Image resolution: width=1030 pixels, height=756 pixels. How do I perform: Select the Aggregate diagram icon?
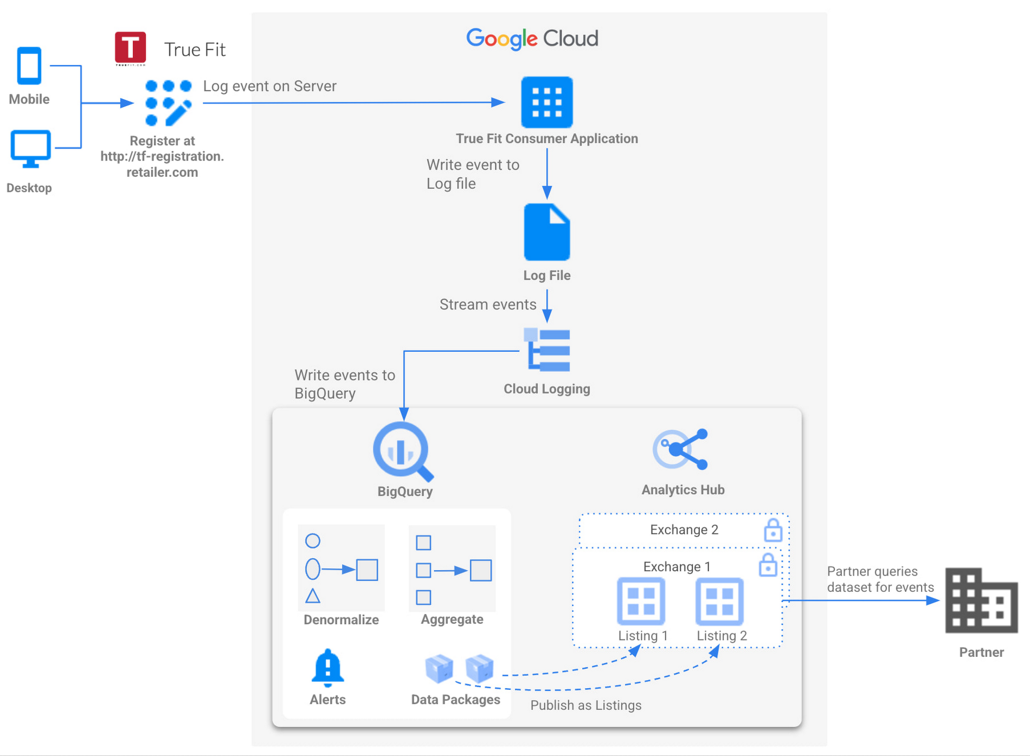(452, 568)
